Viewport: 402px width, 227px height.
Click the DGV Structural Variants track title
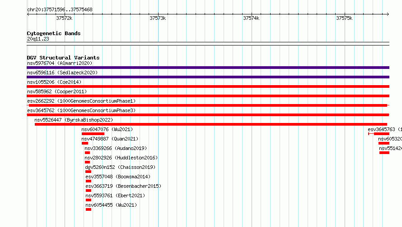pos(63,58)
